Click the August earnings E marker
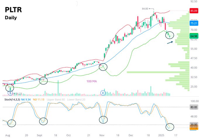 click(10, 93)
